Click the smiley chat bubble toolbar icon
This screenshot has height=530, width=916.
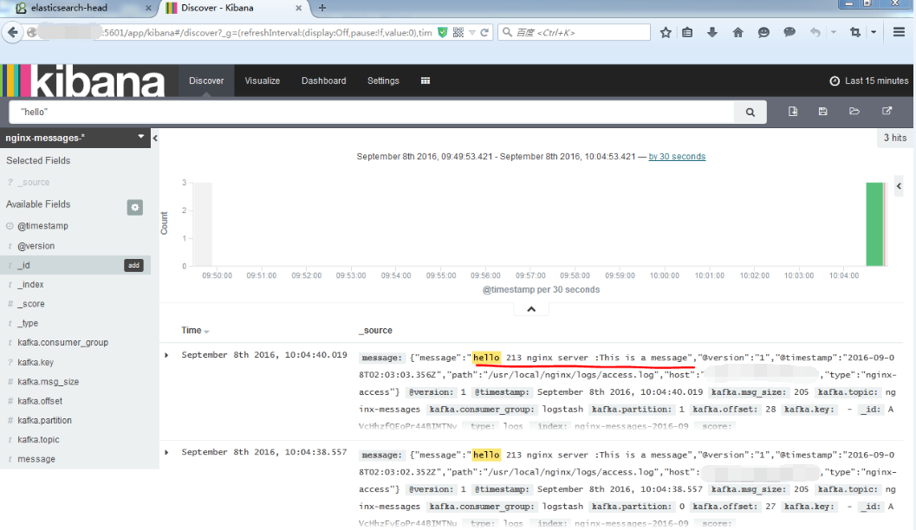pos(763,33)
